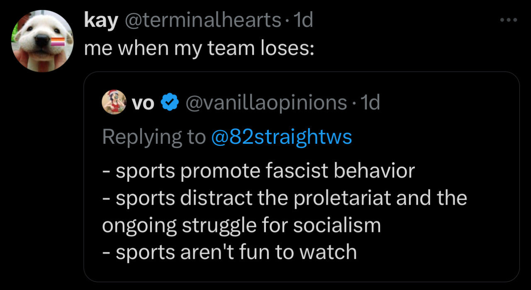The image size is (531, 290).
Task: Click the quoted tweet's 1d timestamp
Action: pyautogui.click(x=370, y=102)
